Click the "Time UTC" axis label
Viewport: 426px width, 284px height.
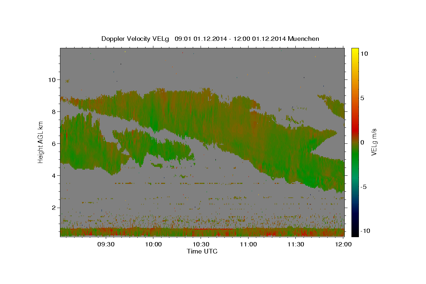coord(202,251)
